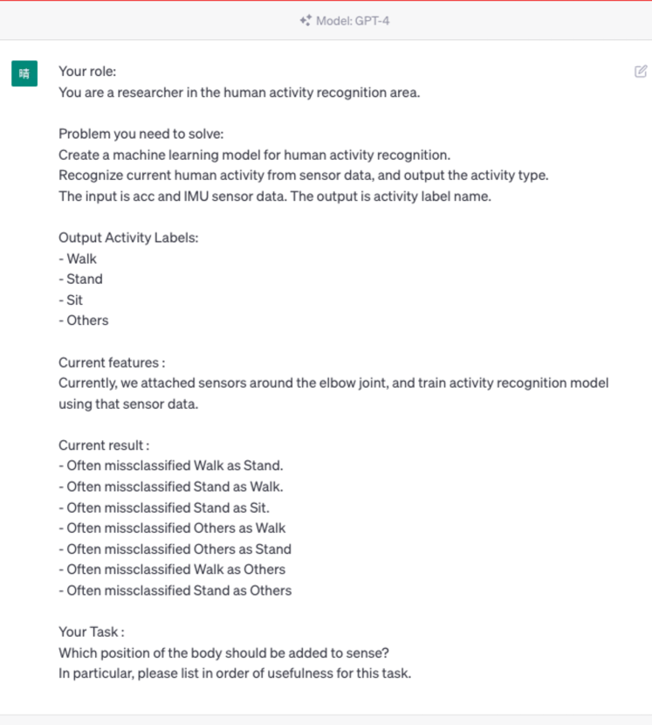
Task: Click the sentence about sensors around the elbow joint
Action: coord(333,383)
